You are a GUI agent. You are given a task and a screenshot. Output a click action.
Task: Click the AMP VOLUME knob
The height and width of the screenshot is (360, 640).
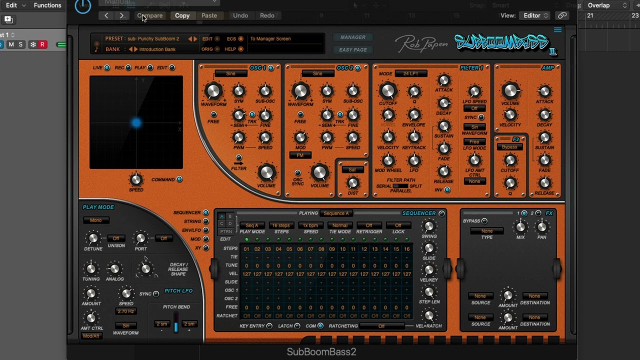click(510, 91)
